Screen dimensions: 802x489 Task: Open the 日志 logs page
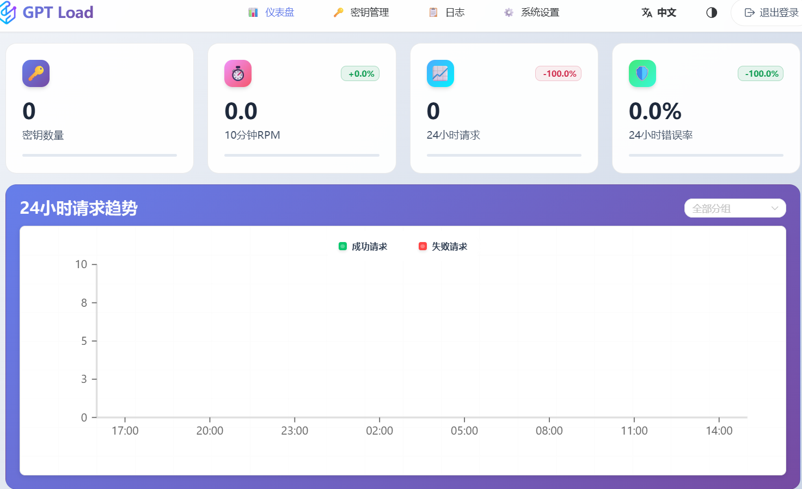coord(447,13)
